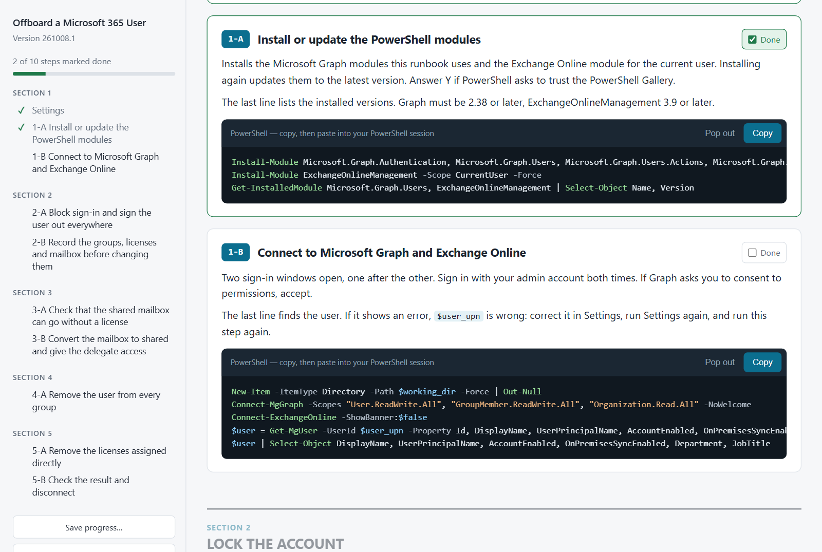Click the 1-B step badge
The height and width of the screenshot is (552, 822).
[236, 252]
